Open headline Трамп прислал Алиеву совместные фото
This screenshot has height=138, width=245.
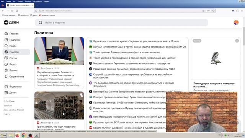(126, 52)
